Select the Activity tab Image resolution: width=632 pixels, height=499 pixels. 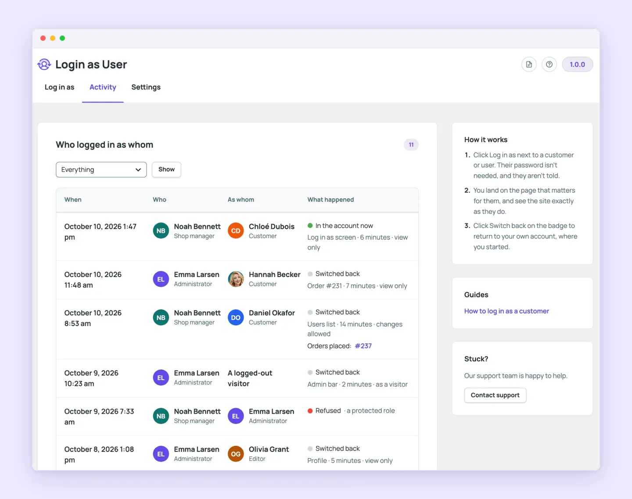[x=103, y=87]
